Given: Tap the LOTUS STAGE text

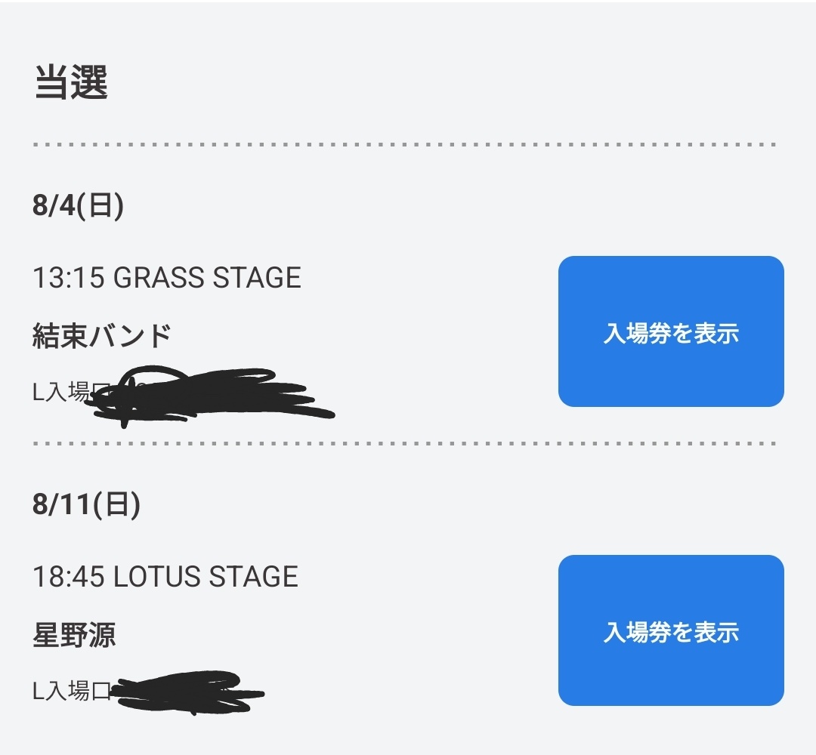Looking at the screenshot, I should 206,577.
